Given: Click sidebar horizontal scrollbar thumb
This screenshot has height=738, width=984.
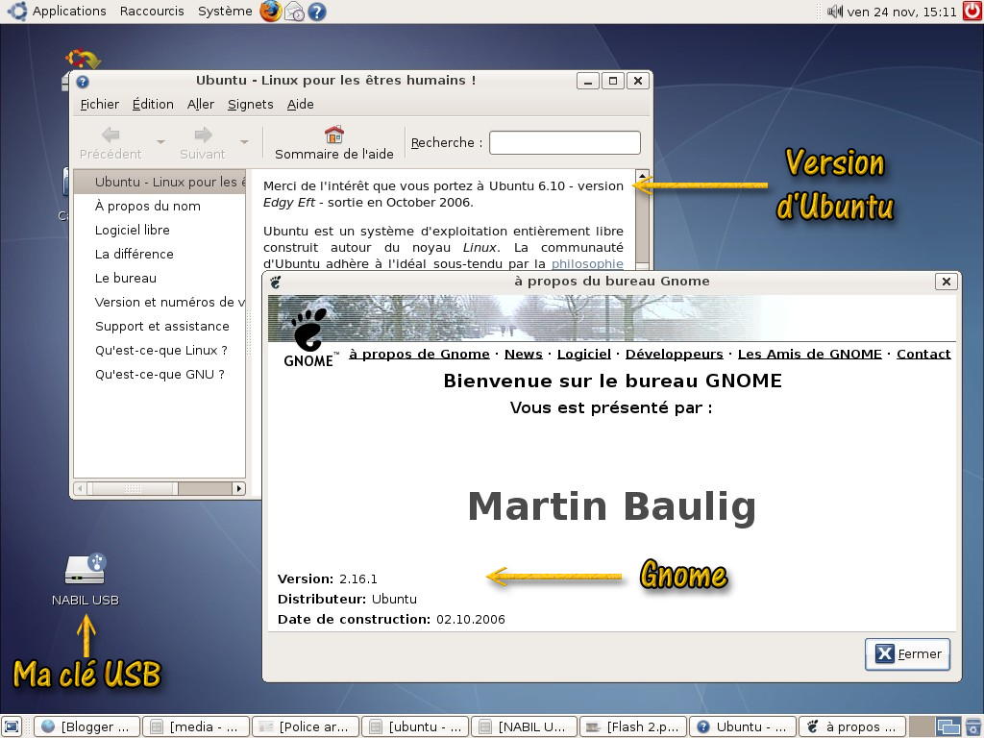Looking at the screenshot, I should (133, 488).
